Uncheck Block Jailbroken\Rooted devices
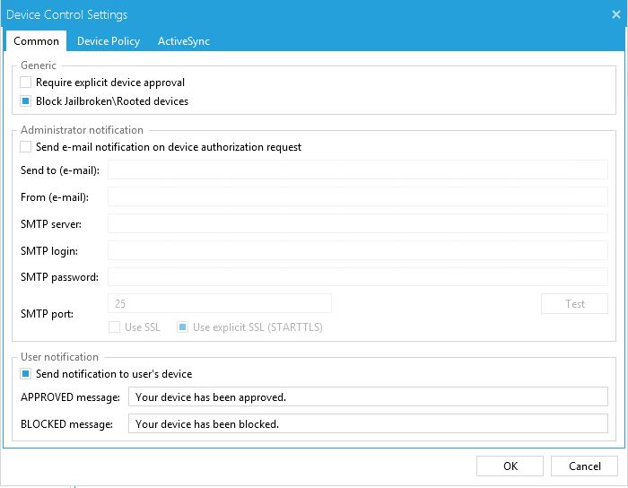Screen dimensions: 628x488 (26, 100)
